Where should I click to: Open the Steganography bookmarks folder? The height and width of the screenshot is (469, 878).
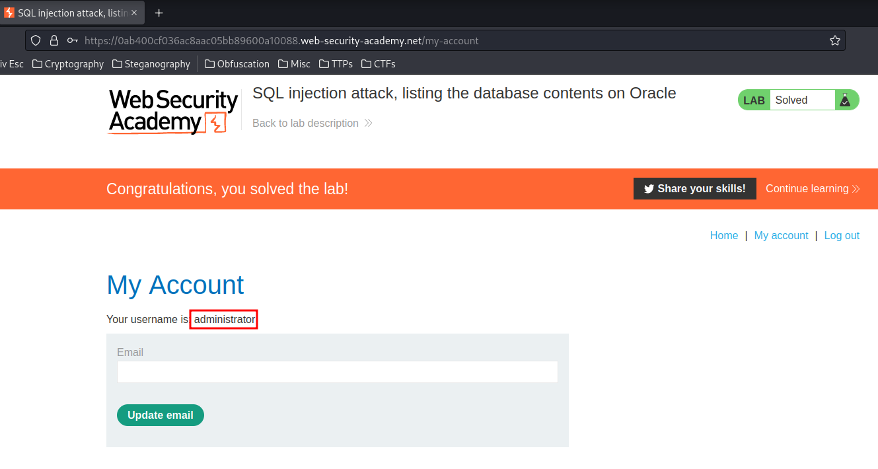[x=151, y=64]
